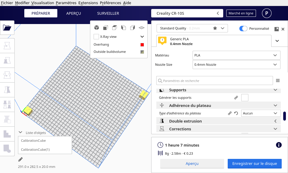Select the Rotate tool in the sidebar
Screen dimensions: 288x173
point(7,75)
